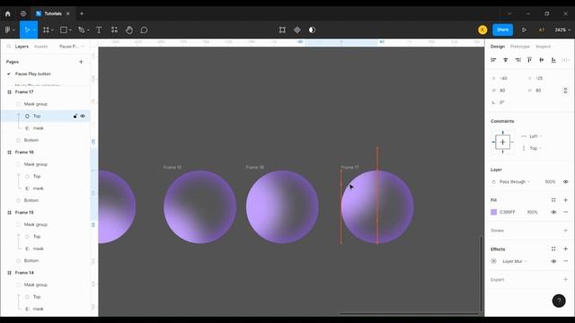Select the Pause Play button page

[33, 74]
